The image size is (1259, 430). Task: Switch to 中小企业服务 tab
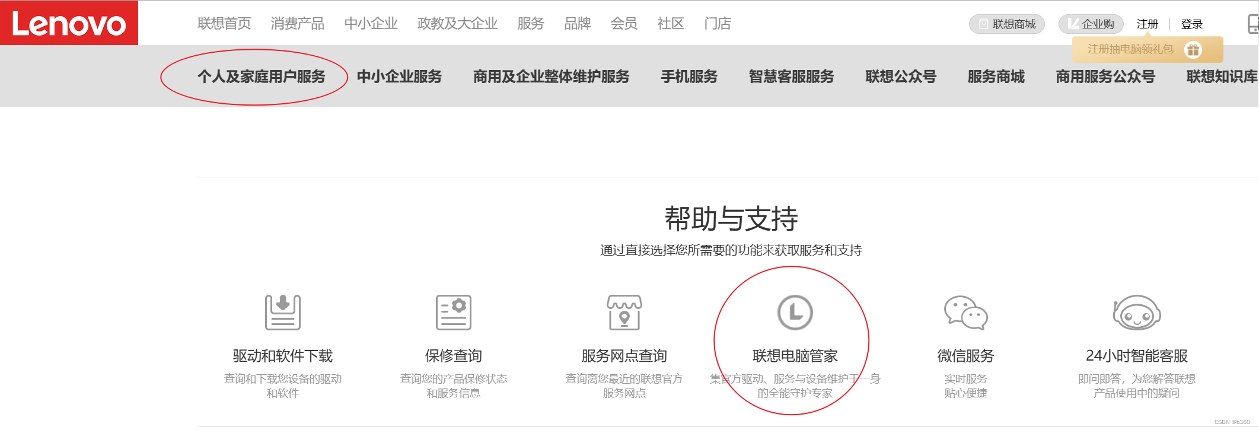400,77
